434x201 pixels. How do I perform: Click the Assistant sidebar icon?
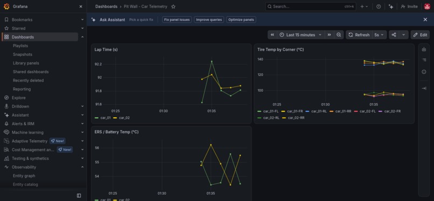pos(6,115)
